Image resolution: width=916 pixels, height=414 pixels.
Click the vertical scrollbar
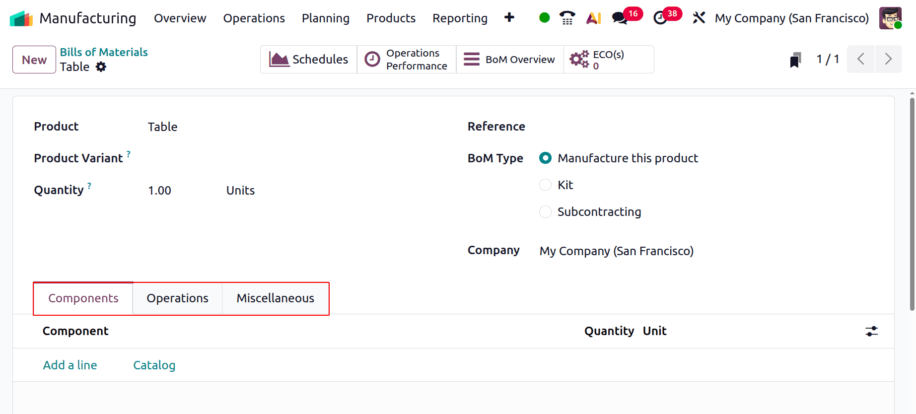point(912,205)
